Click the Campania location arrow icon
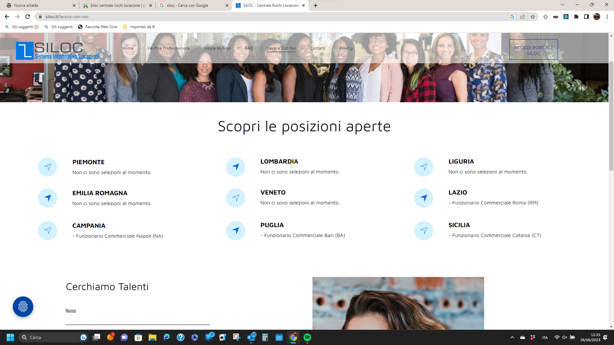 (48, 231)
